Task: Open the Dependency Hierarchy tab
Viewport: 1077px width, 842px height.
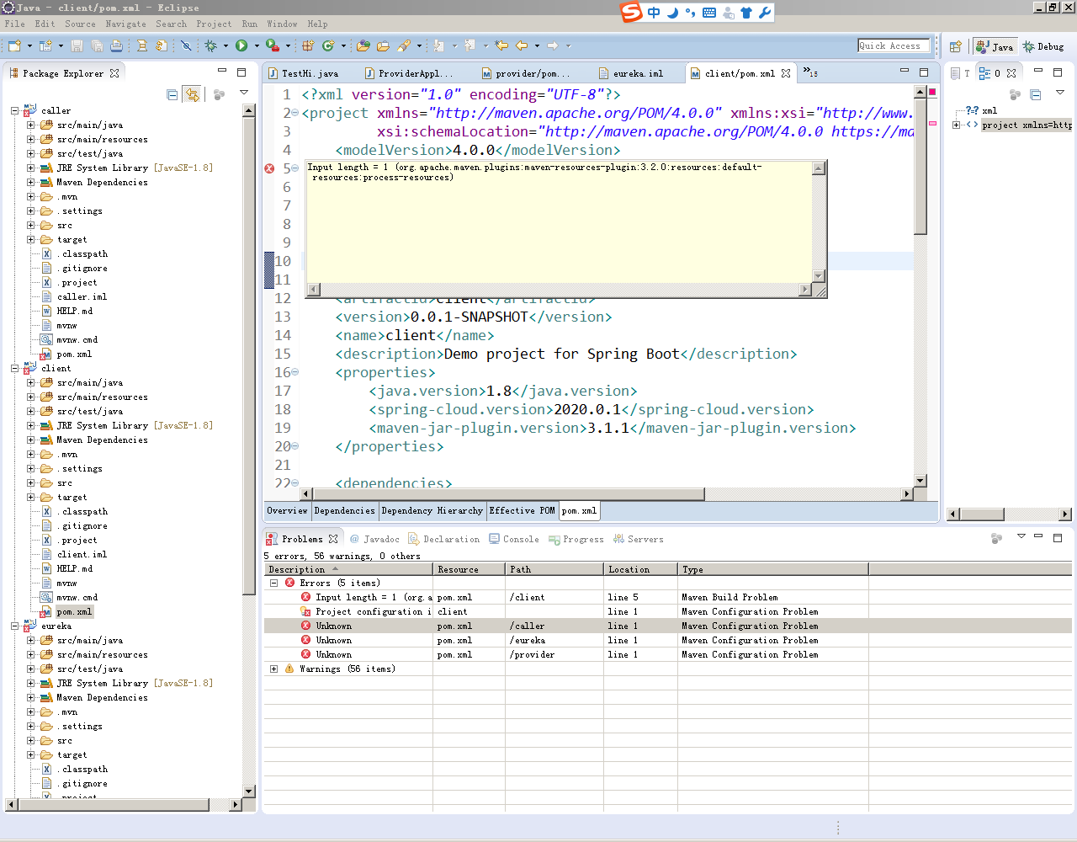Action: 432,510
